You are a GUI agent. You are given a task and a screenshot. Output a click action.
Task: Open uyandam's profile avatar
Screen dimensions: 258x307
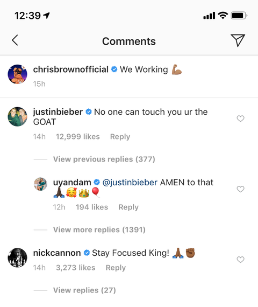pos(40,184)
